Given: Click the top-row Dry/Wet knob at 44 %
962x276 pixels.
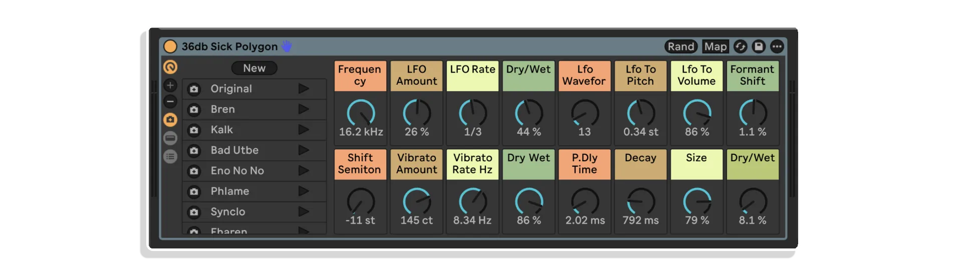Looking at the screenshot, I should tap(529, 113).
